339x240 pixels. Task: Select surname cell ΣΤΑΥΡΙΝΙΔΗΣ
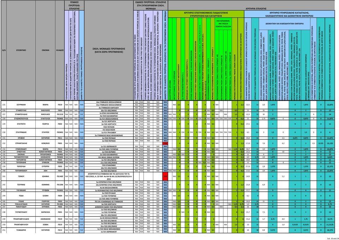(21, 132)
